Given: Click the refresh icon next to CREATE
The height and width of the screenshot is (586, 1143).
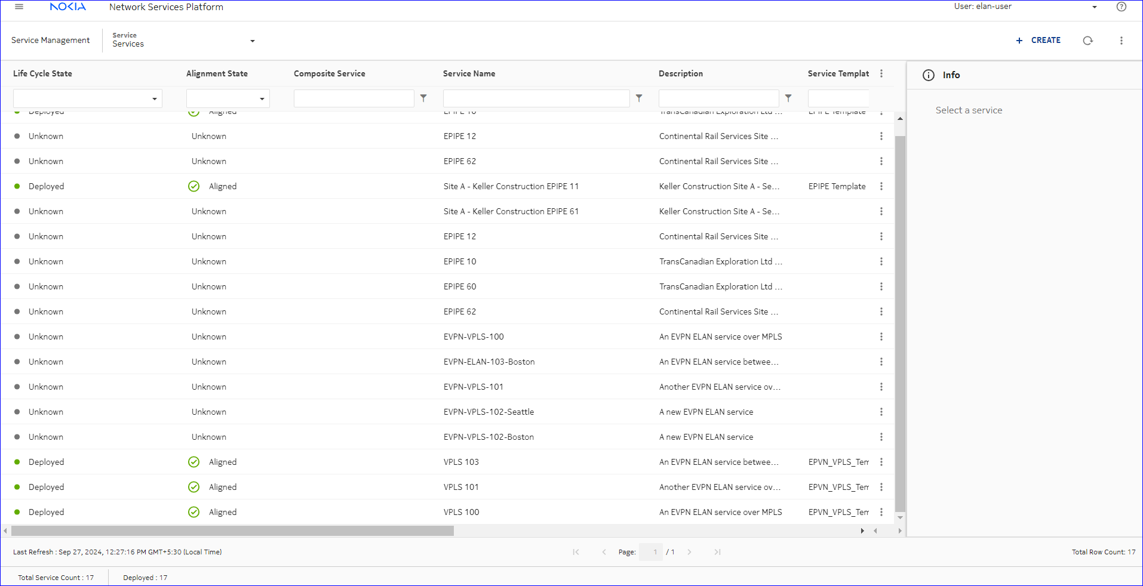Looking at the screenshot, I should click(x=1087, y=41).
